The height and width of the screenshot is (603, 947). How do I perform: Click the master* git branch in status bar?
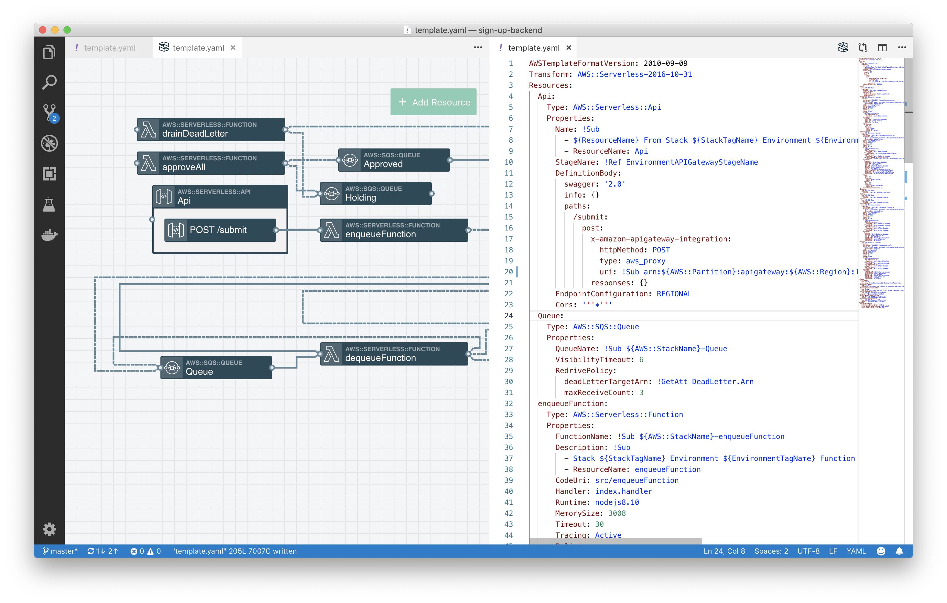point(60,551)
